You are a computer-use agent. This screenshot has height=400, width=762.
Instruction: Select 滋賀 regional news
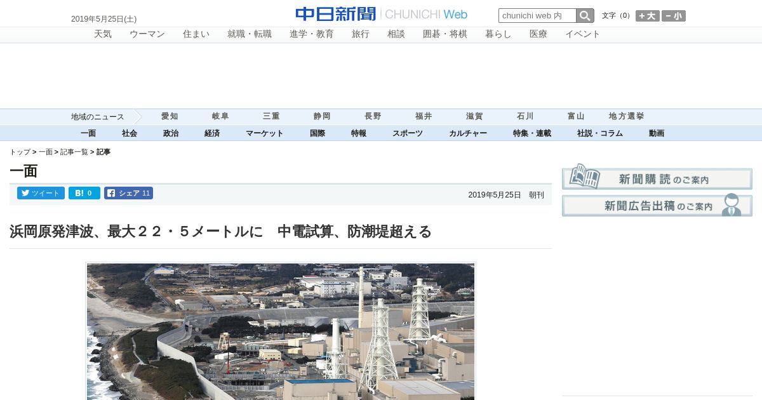pyautogui.click(x=474, y=116)
